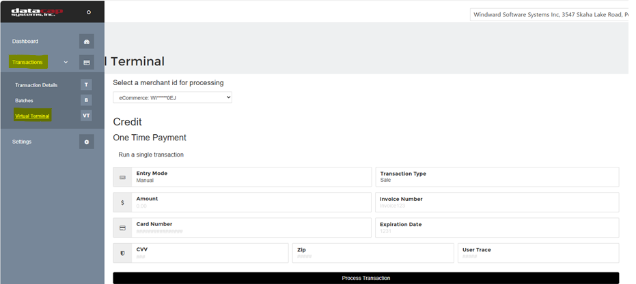Click the shield icon beside CVV
Viewport: 636px width, 284px height.
(x=122, y=253)
